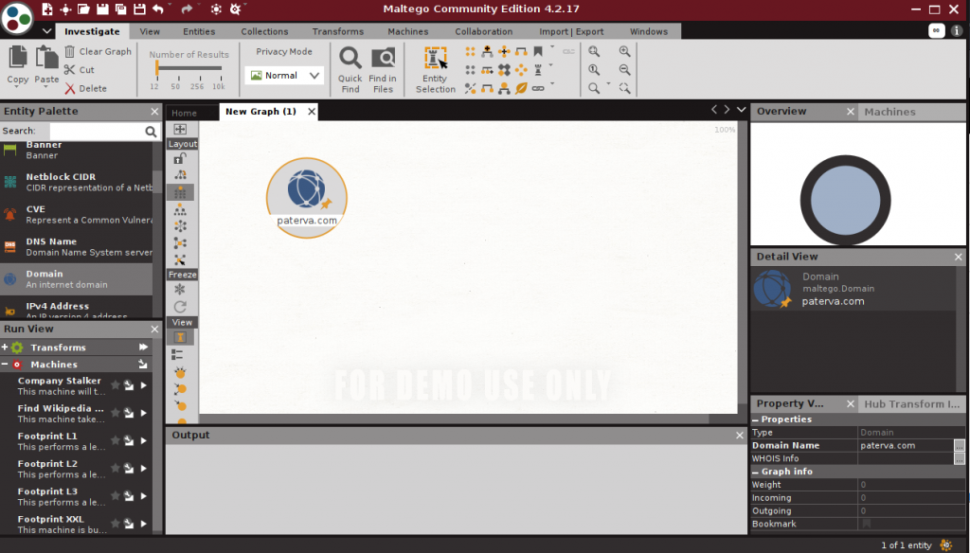
Task: Toggle favorite star for Footprint L3
Action: click(115, 496)
